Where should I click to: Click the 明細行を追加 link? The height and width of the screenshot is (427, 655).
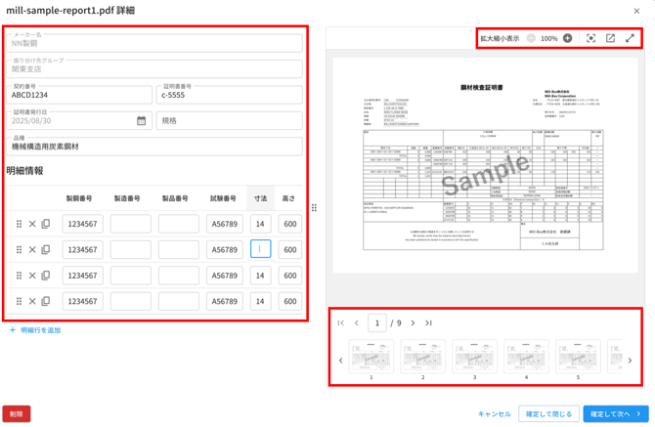[x=35, y=330]
